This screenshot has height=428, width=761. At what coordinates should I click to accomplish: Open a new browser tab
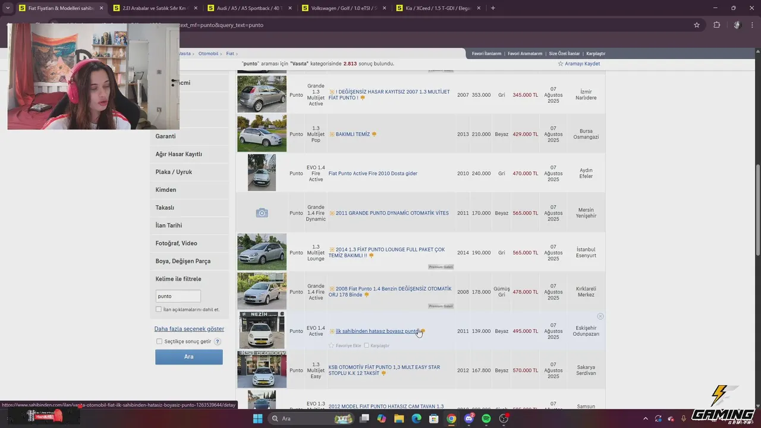[x=493, y=8]
